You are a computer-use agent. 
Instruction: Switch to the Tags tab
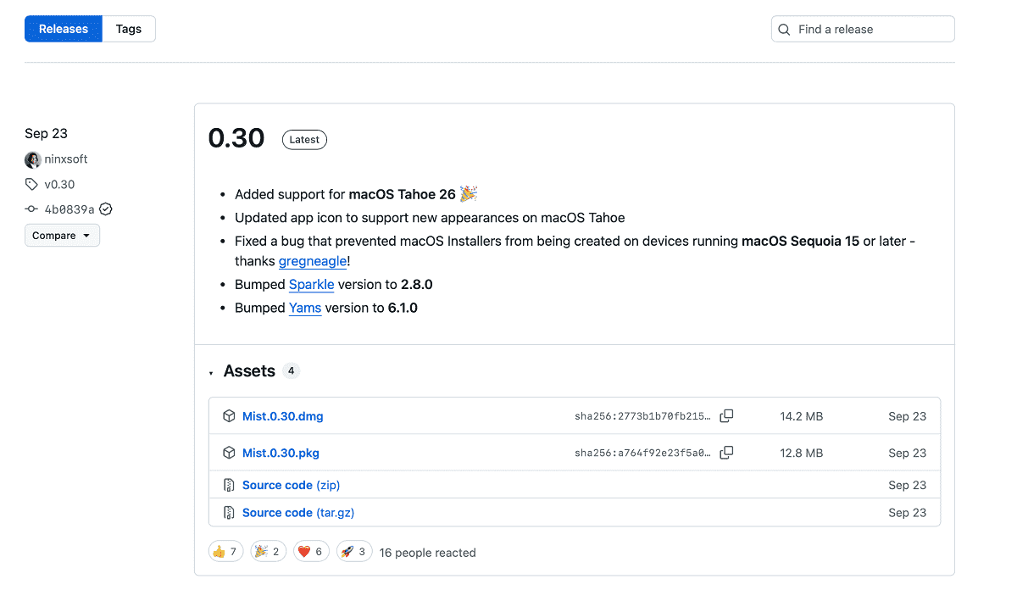tap(129, 29)
